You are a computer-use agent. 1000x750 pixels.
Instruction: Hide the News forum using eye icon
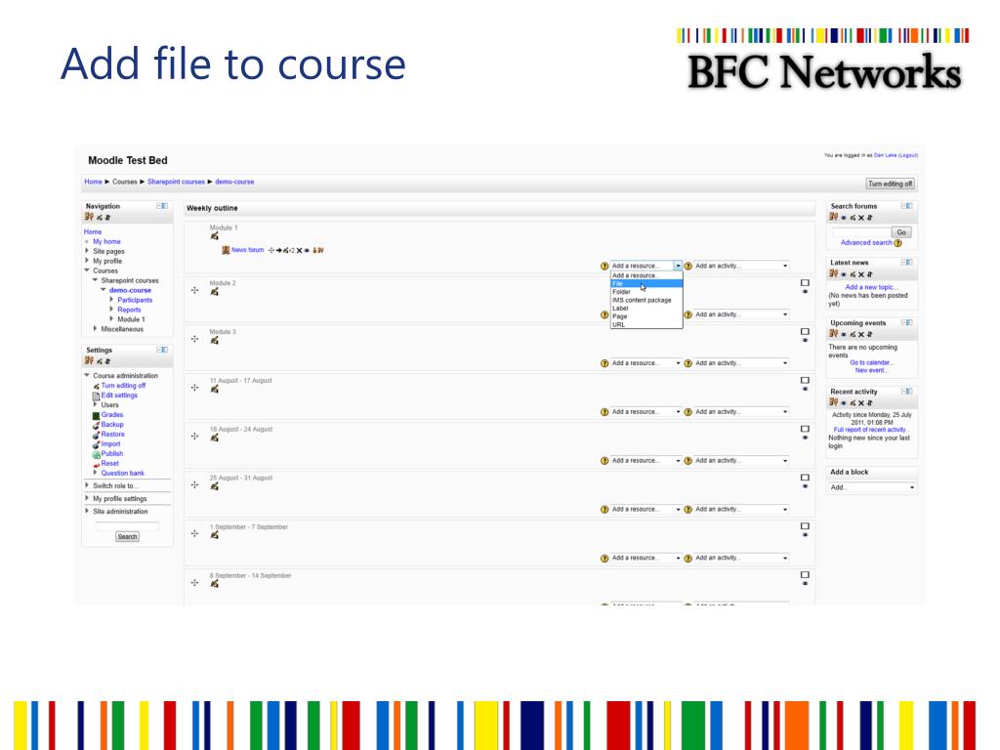(x=307, y=251)
